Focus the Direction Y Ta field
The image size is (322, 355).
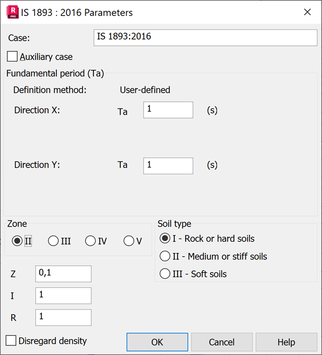(168, 166)
